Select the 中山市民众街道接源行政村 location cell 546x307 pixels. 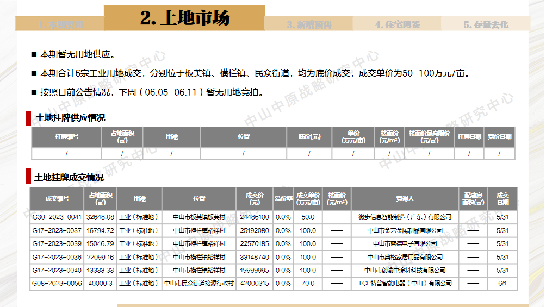click(x=199, y=283)
